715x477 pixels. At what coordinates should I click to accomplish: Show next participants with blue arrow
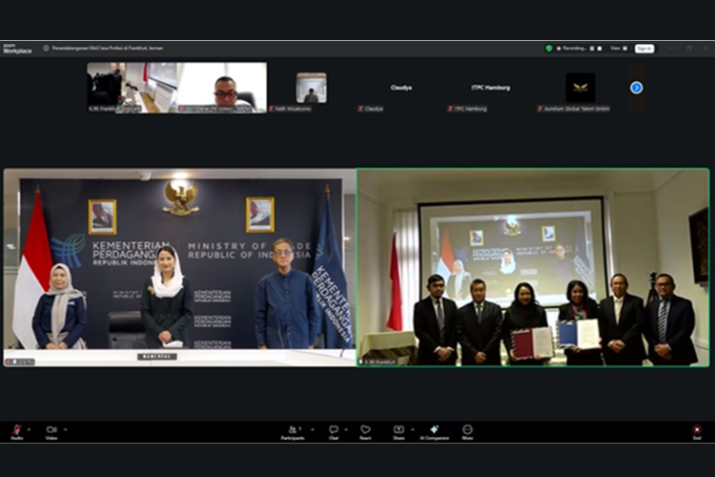click(x=636, y=88)
